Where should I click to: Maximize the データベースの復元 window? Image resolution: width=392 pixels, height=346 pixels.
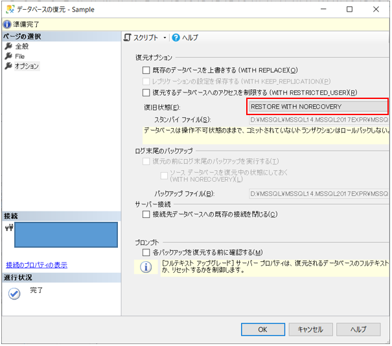pyautogui.click(x=351, y=10)
